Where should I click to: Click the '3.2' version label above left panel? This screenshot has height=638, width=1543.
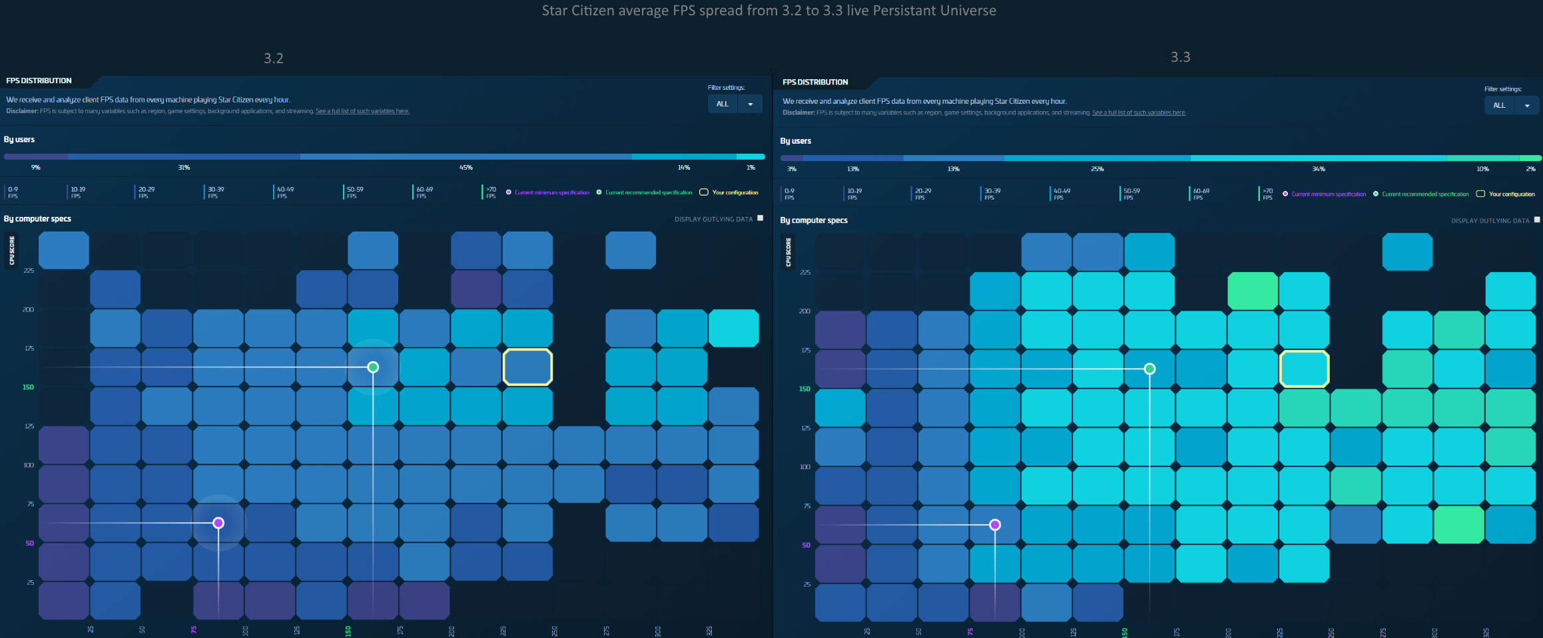click(273, 58)
